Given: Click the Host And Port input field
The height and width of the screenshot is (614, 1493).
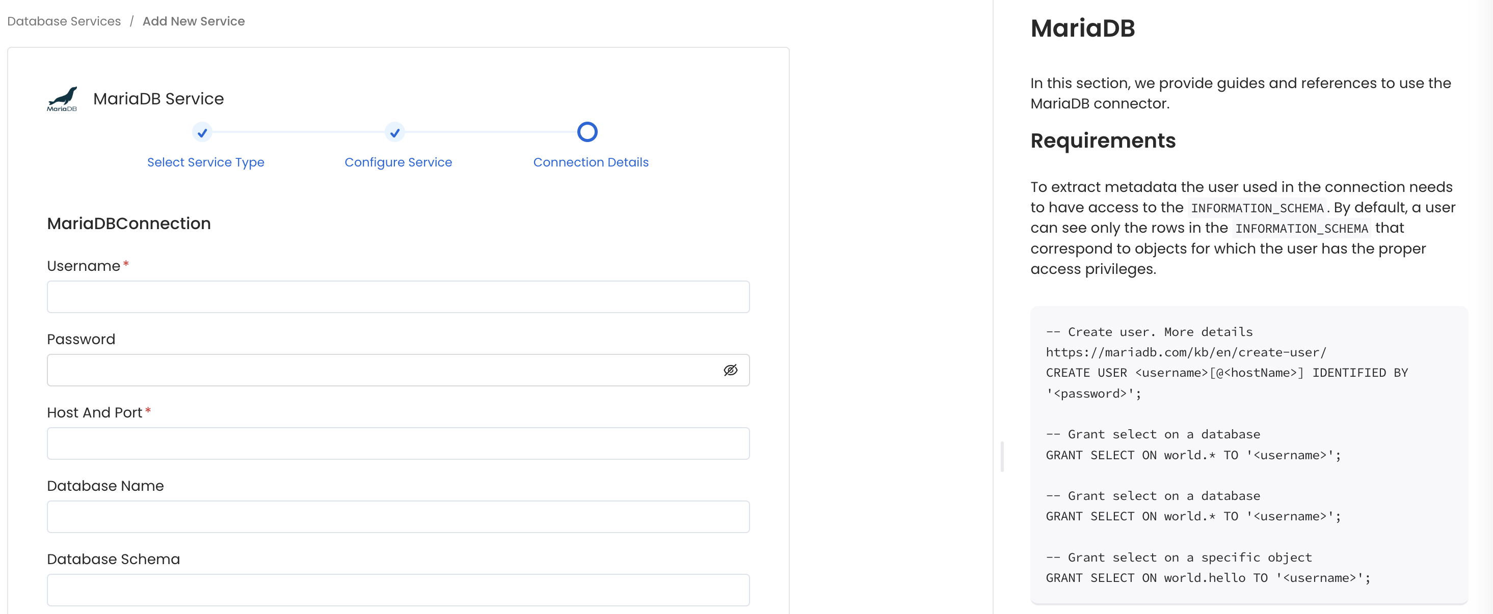Looking at the screenshot, I should pyautogui.click(x=398, y=443).
